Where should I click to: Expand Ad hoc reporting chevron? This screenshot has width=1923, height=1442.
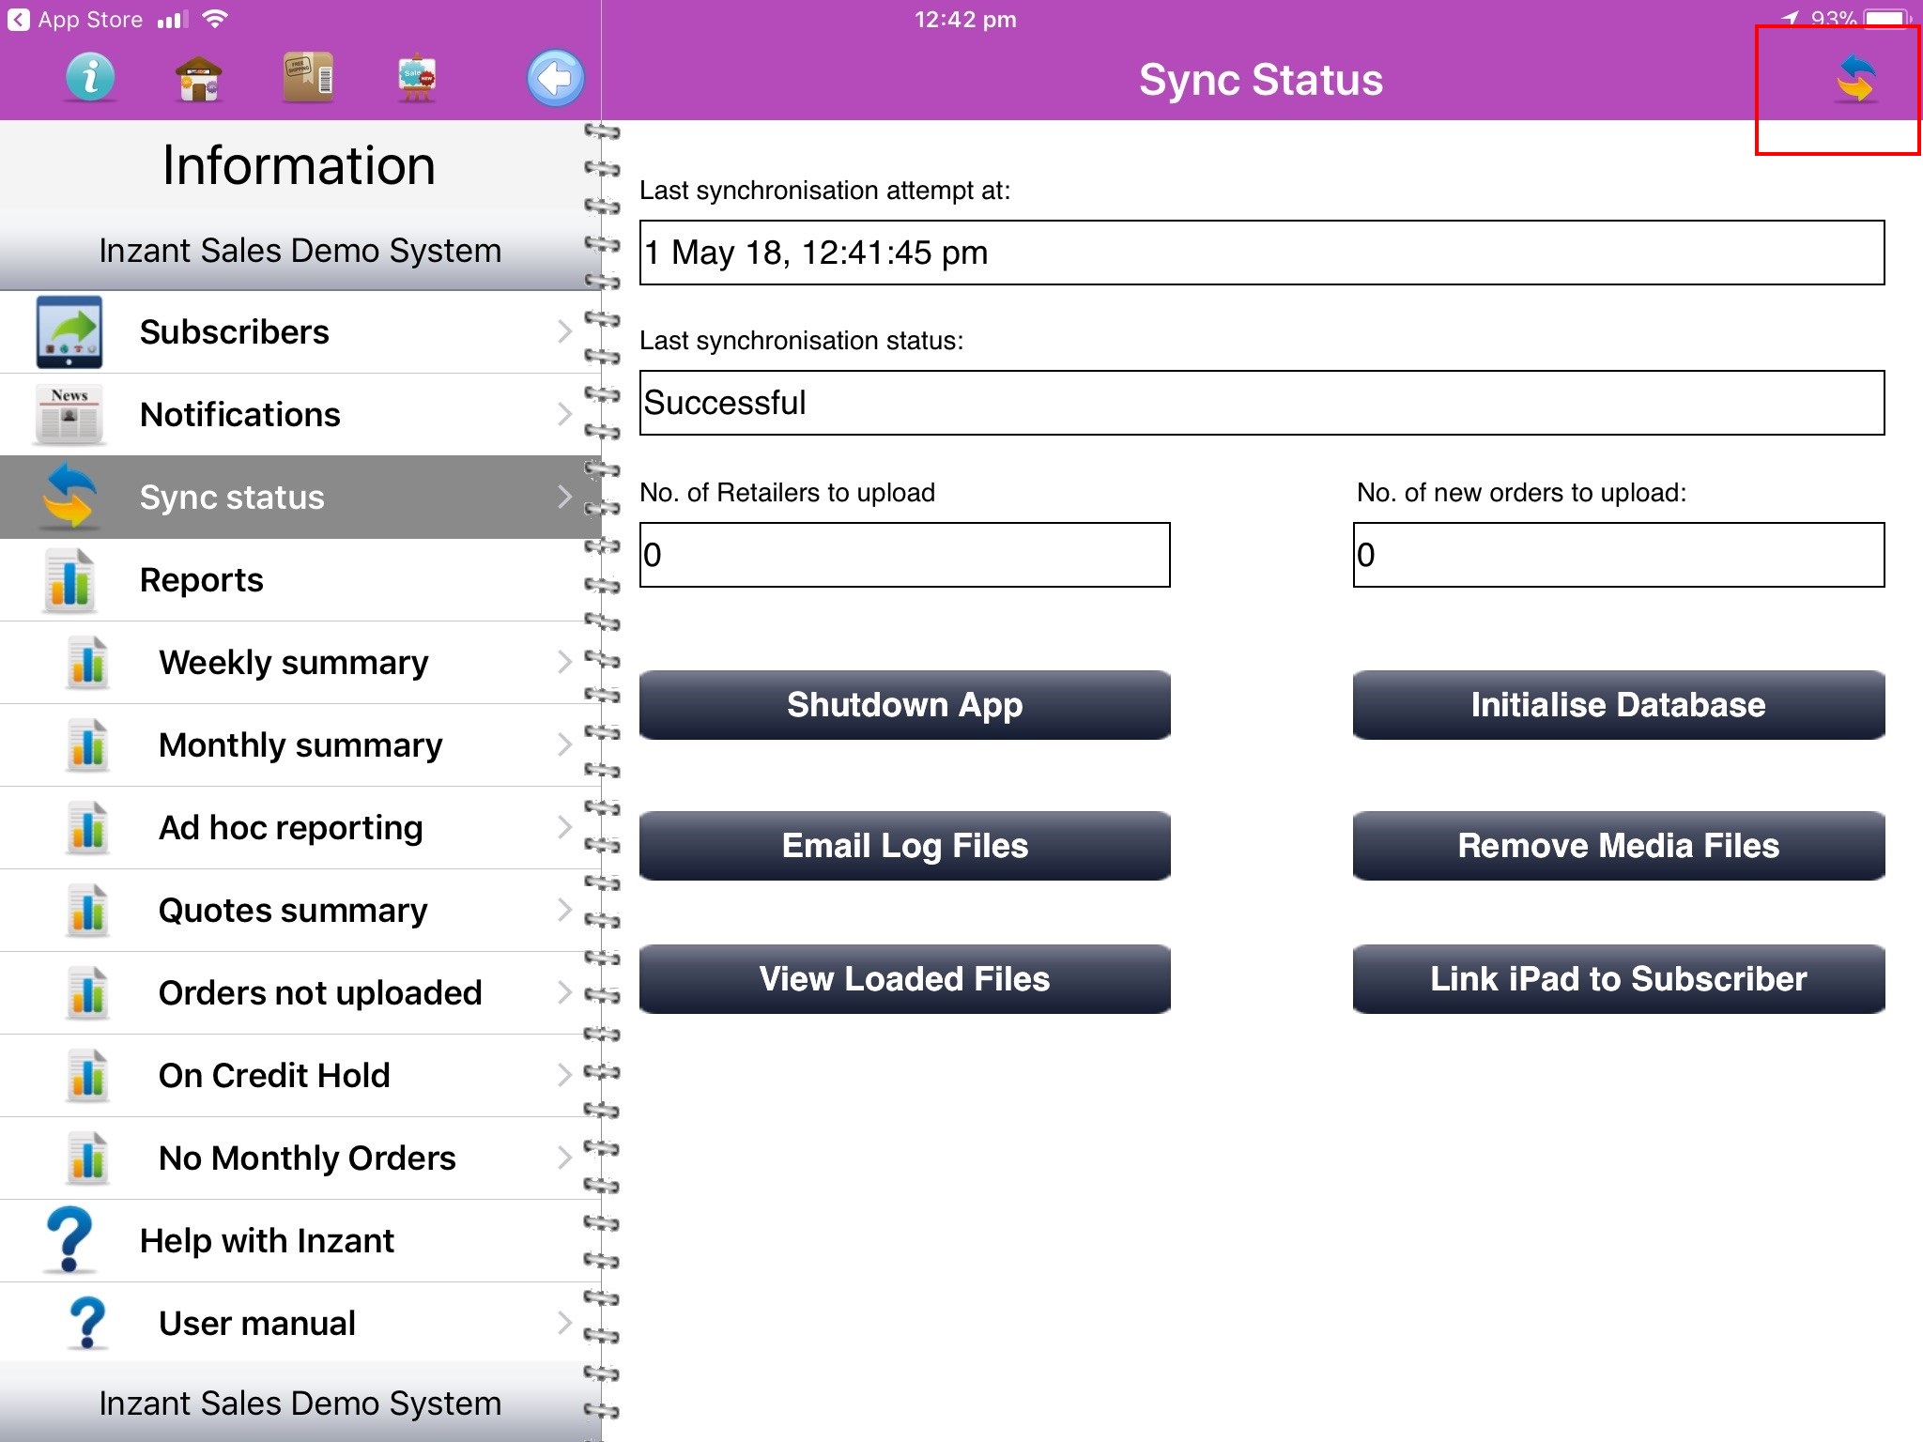pos(563,827)
